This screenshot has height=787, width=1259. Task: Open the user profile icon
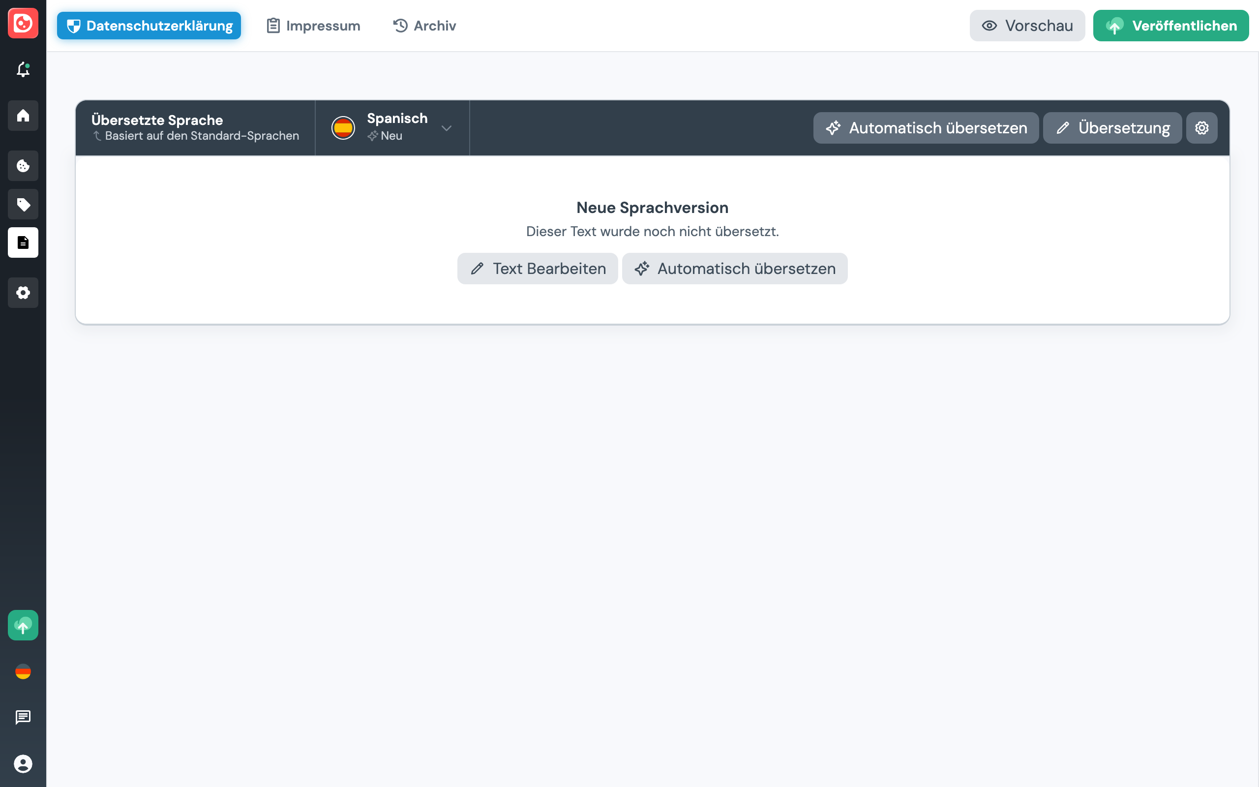(x=22, y=764)
